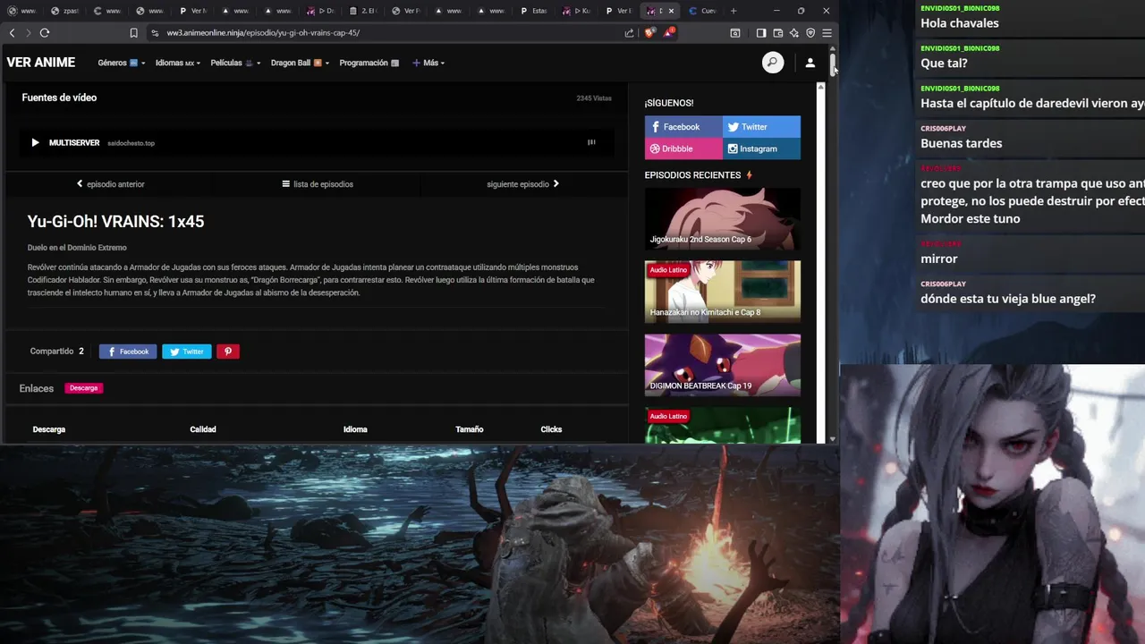Bookmark this page with the bookmark icon
Viewport: 1145px width, 644px height.
coord(133,33)
